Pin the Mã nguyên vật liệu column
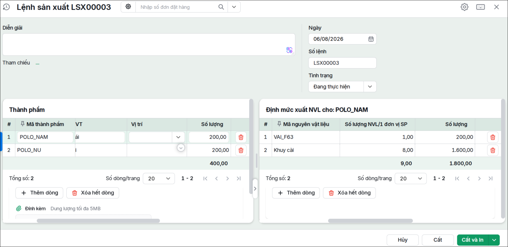This screenshot has width=508, height=247. [279, 124]
